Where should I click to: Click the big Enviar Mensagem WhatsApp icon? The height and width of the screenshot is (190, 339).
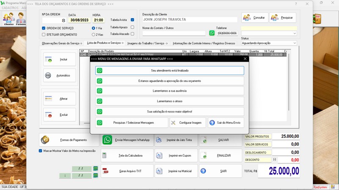click(107, 140)
